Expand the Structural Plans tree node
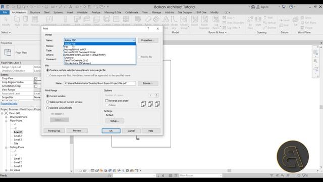 click(6, 117)
